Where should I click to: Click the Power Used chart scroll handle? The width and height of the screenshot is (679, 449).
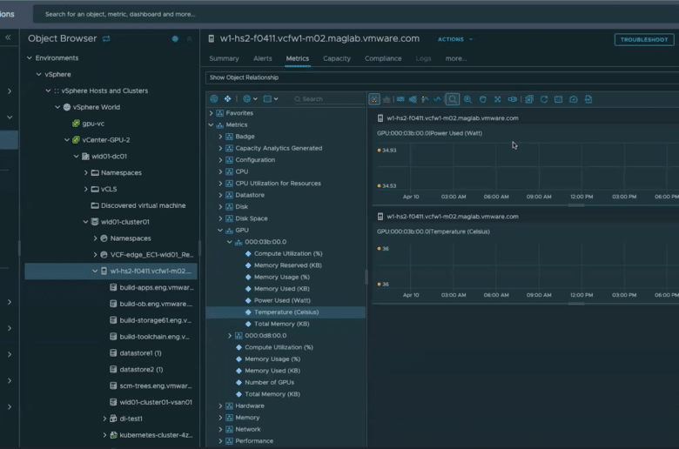576,205
